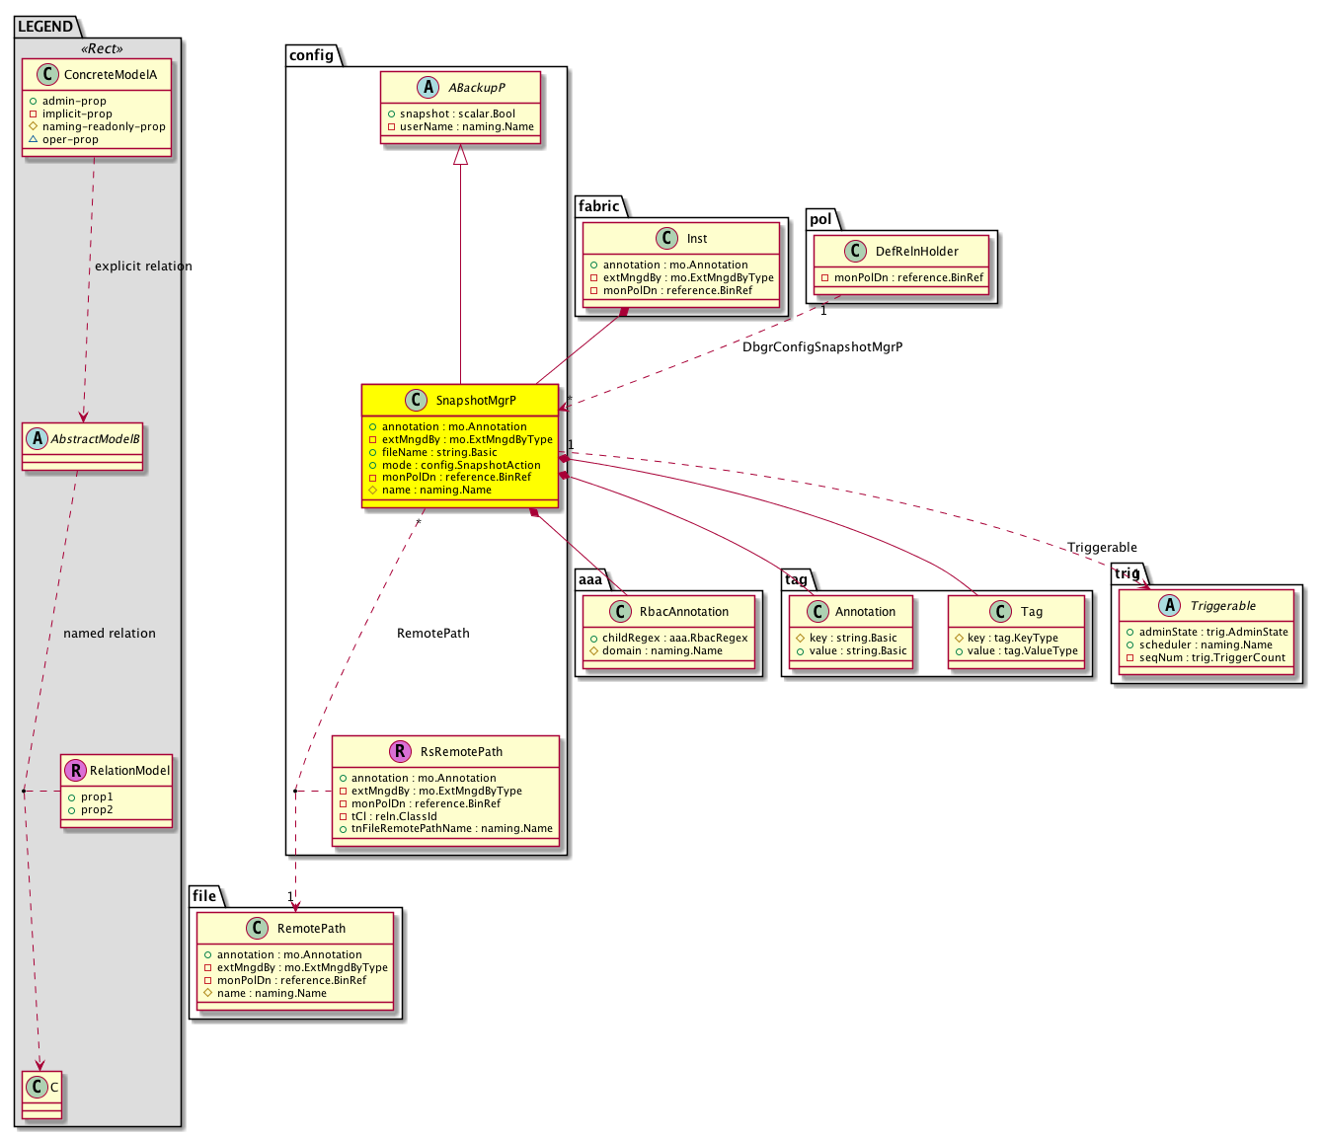Screen dimensions: 1323x1137
Task: Click the C icon of file RemotePath class
Action: tap(257, 929)
